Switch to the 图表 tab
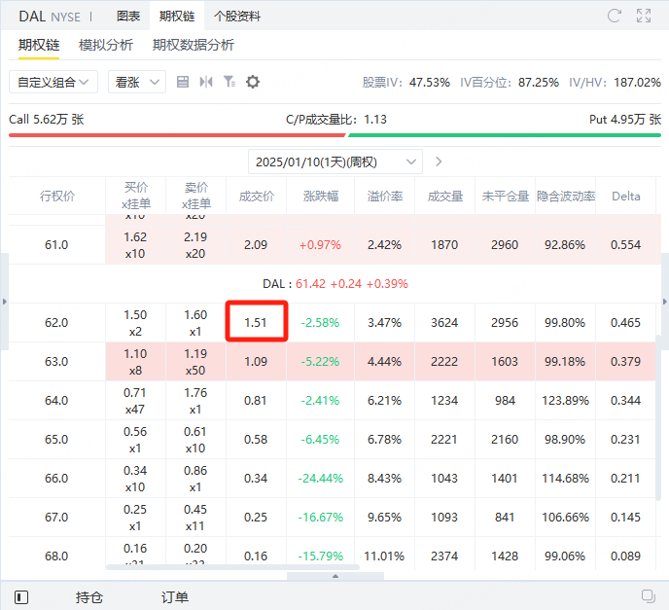 (128, 17)
